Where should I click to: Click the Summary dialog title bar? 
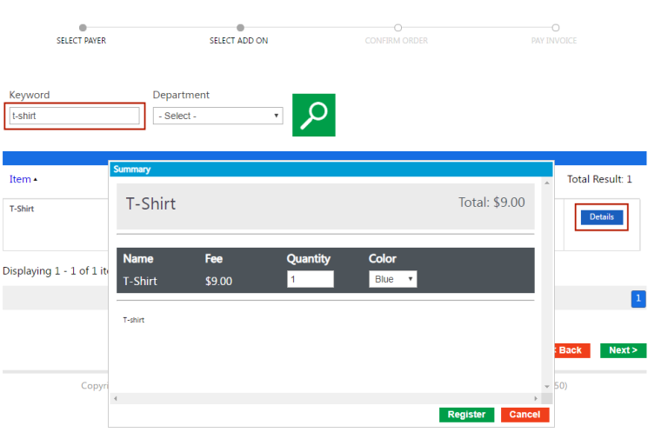click(331, 170)
